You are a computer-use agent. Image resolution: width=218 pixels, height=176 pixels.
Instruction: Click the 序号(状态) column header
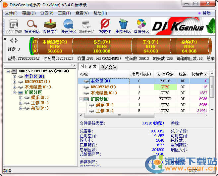[142, 75]
